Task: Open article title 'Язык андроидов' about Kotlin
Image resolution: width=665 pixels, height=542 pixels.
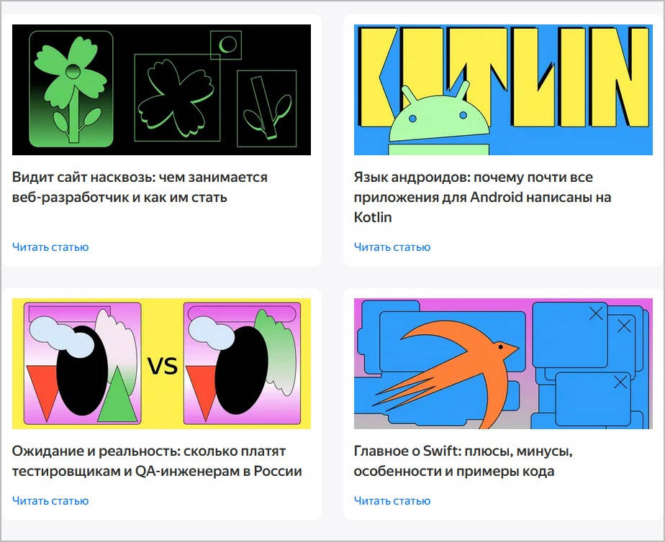Action: [x=482, y=197]
